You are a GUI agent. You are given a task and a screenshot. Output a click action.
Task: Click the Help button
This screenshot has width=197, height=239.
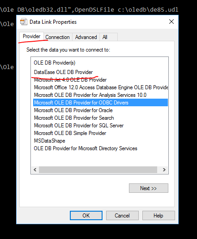(x=158, y=215)
